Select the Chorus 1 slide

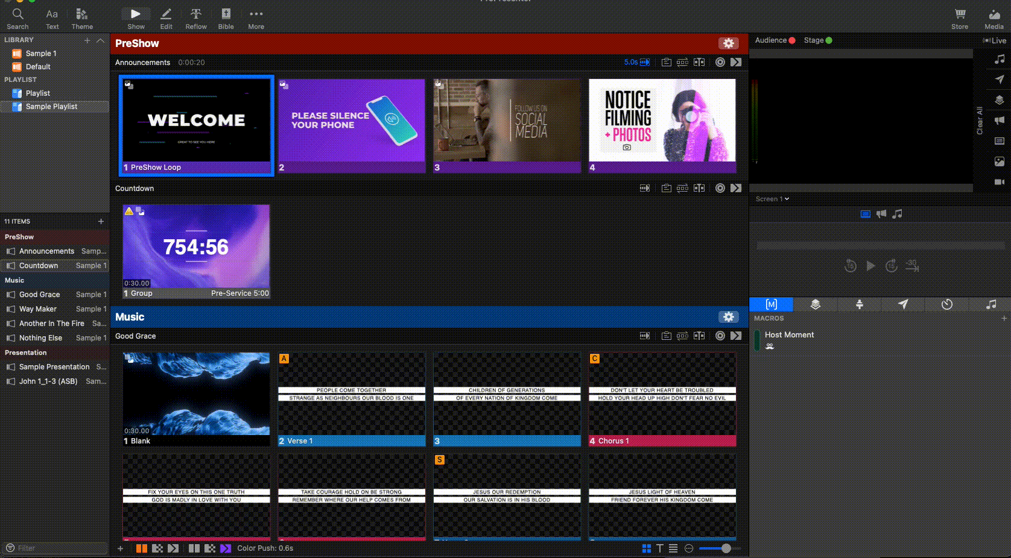(x=662, y=400)
